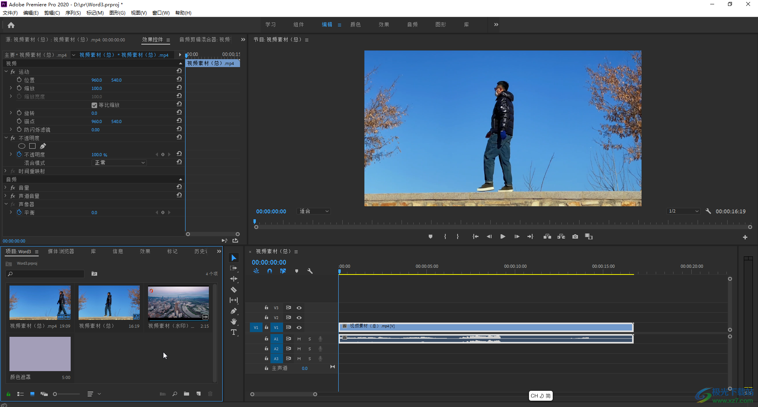Click Go to In point button

[476, 237]
